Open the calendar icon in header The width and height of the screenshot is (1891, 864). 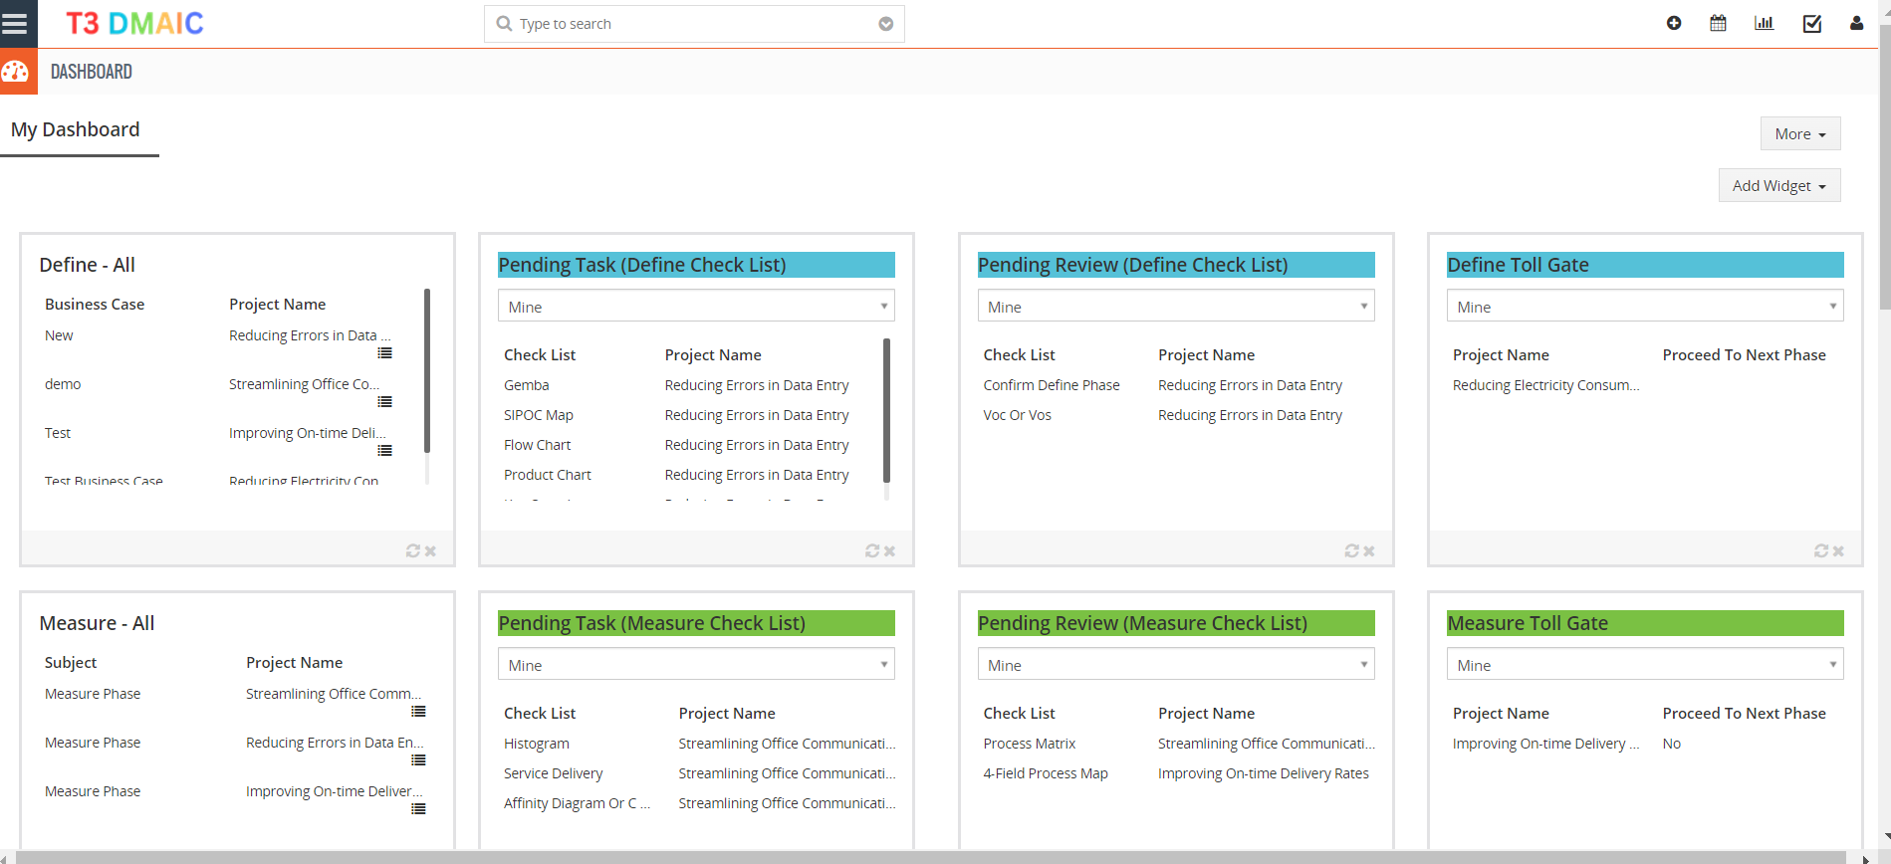pos(1718,23)
